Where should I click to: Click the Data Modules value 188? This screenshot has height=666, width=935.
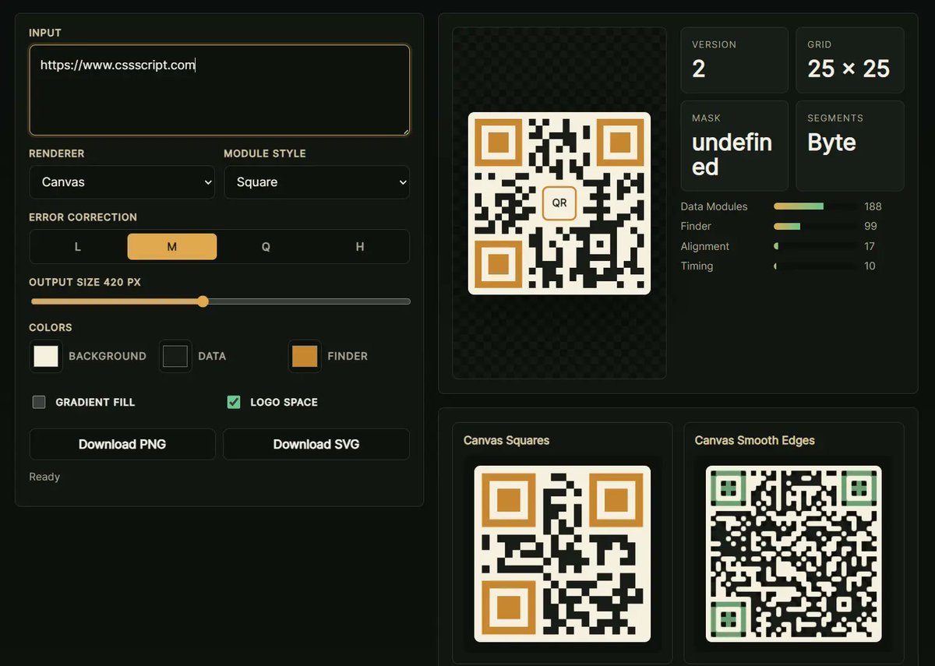pyautogui.click(x=873, y=206)
